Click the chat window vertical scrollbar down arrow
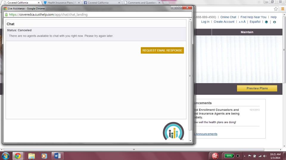The height and width of the screenshot is (160, 286). coord(190,141)
